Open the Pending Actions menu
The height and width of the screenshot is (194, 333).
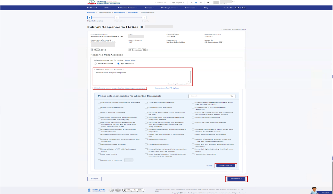click(x=169, y=8)
